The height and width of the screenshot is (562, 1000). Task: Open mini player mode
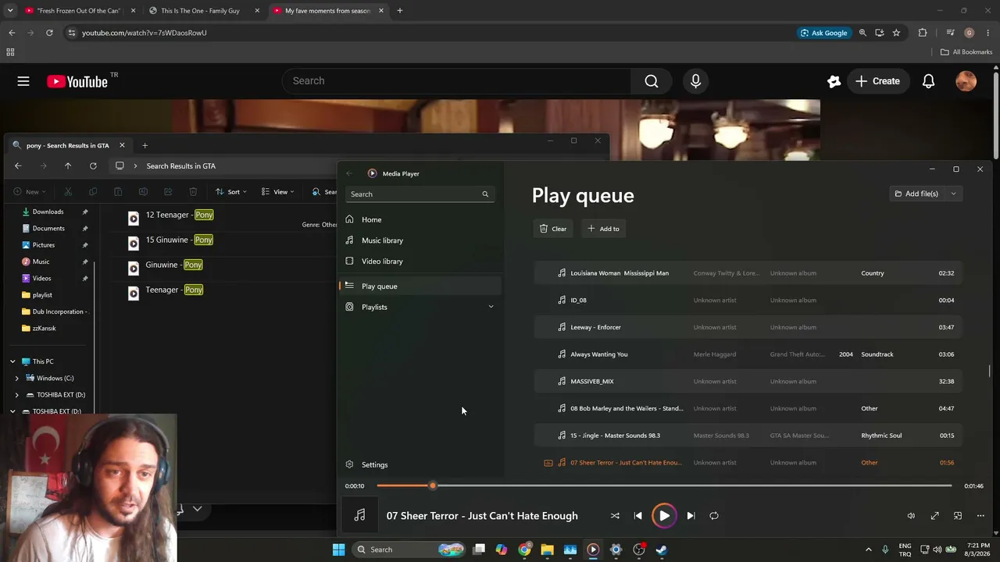[958, 516]
